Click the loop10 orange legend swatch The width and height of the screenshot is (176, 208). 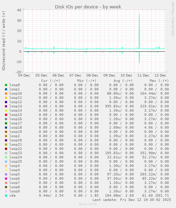[6, 94]
